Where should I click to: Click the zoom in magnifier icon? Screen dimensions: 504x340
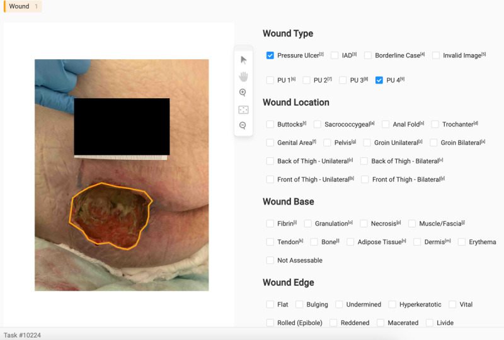point(243,93)
